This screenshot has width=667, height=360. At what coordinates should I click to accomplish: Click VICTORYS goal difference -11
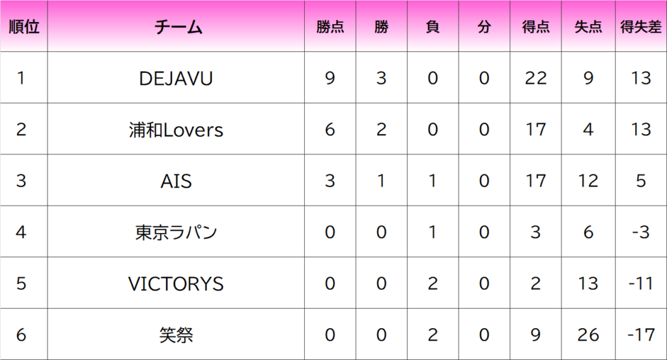coord(641,283)
